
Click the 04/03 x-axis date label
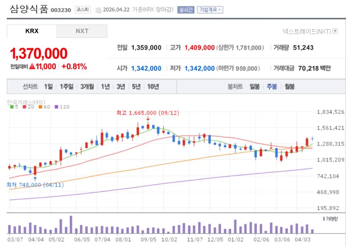(303, 240)
